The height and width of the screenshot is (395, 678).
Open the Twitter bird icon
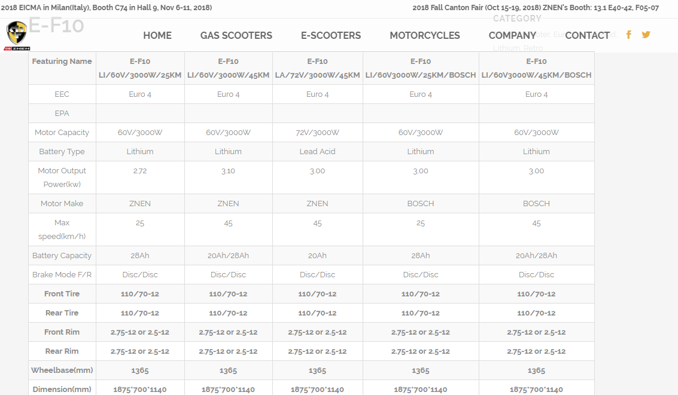[646, 35]
